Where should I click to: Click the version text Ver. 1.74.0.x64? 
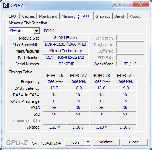tap(46, 143)
